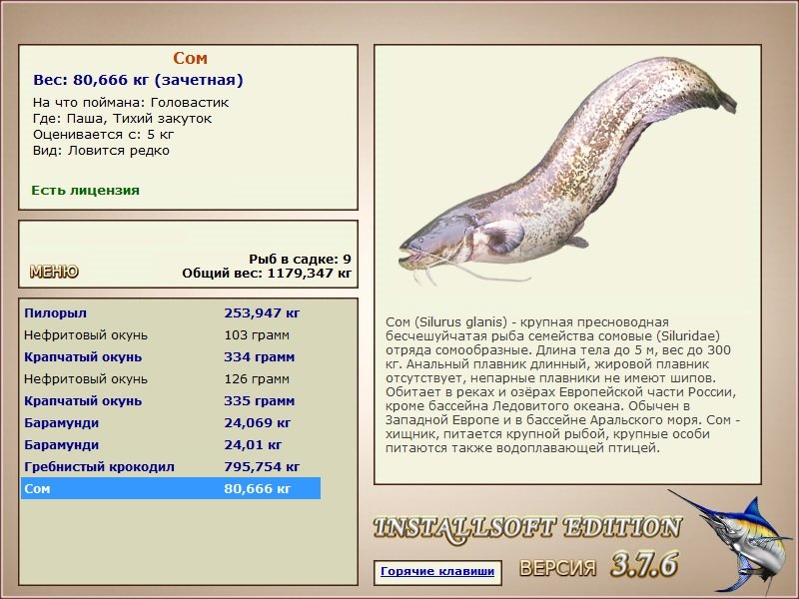Click the highlighted Сом row in the list
Viewport: 799px width, 599px height.
[171, 488]
